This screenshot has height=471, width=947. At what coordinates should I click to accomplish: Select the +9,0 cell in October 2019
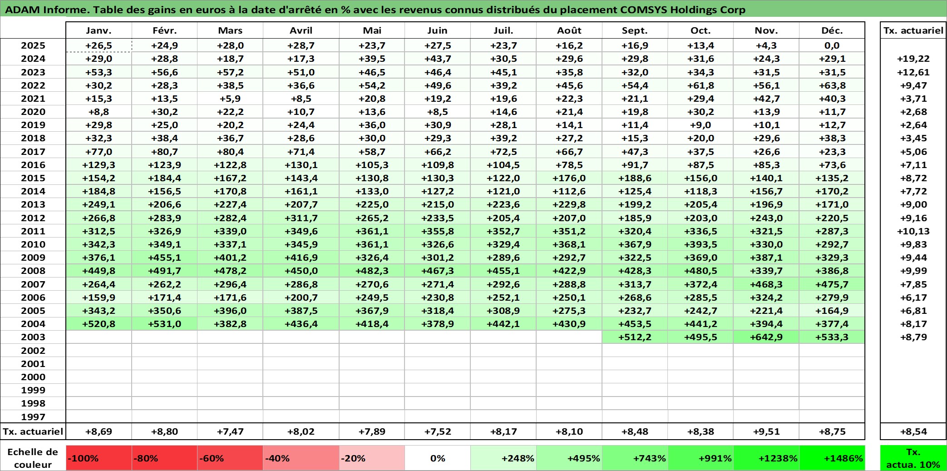point(700,125)
